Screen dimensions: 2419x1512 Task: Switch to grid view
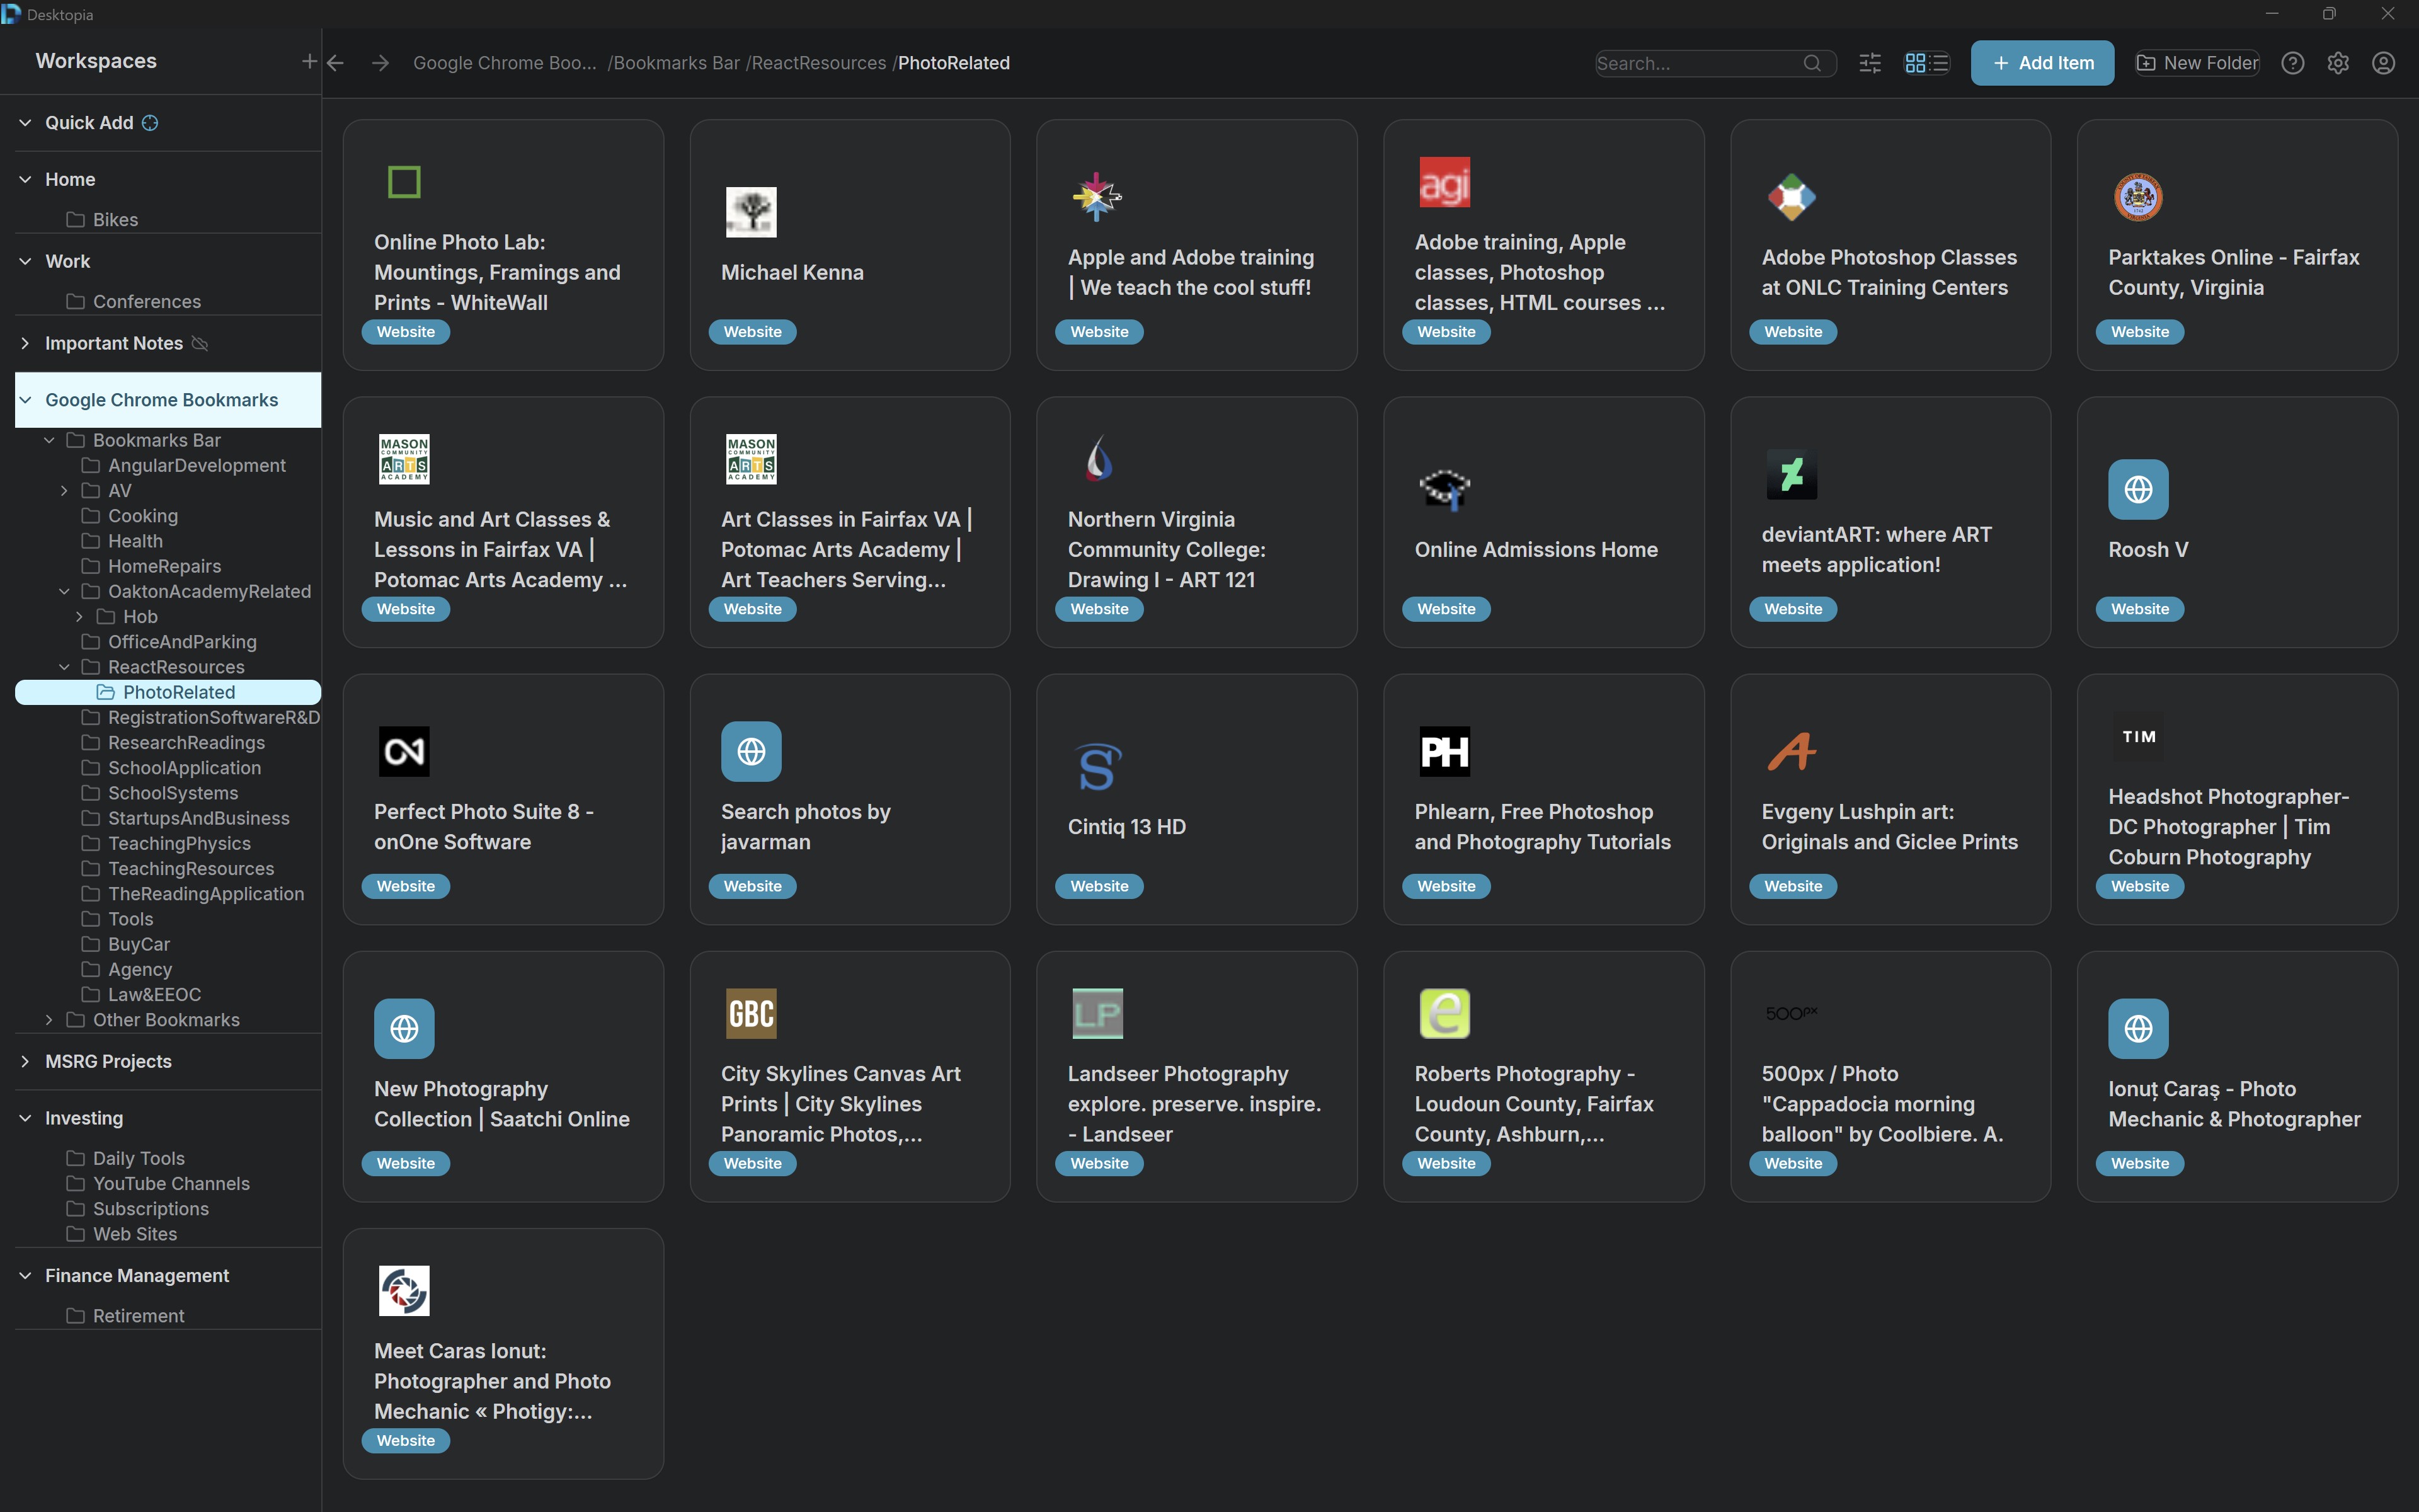tap(1914, 63)
